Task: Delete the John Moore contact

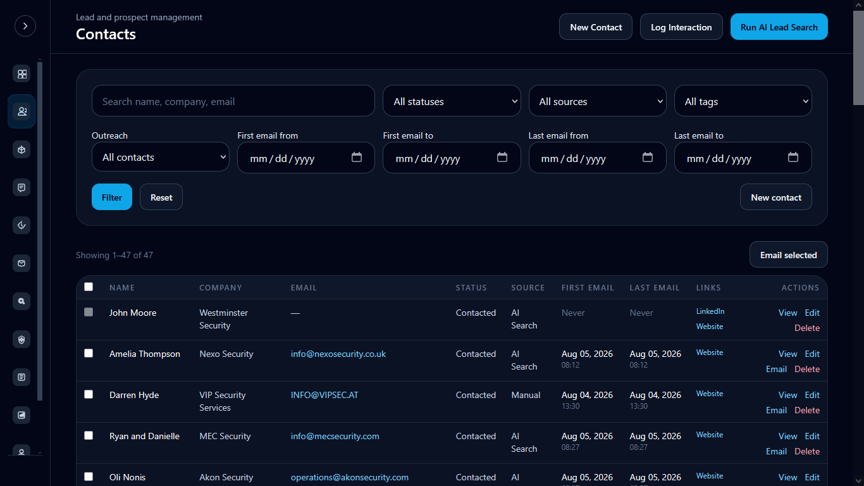Action: pyautogui.click(x=807, y=328)
